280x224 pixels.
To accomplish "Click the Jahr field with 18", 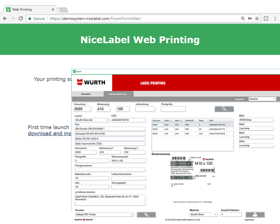I will click(x=92, y=187).
